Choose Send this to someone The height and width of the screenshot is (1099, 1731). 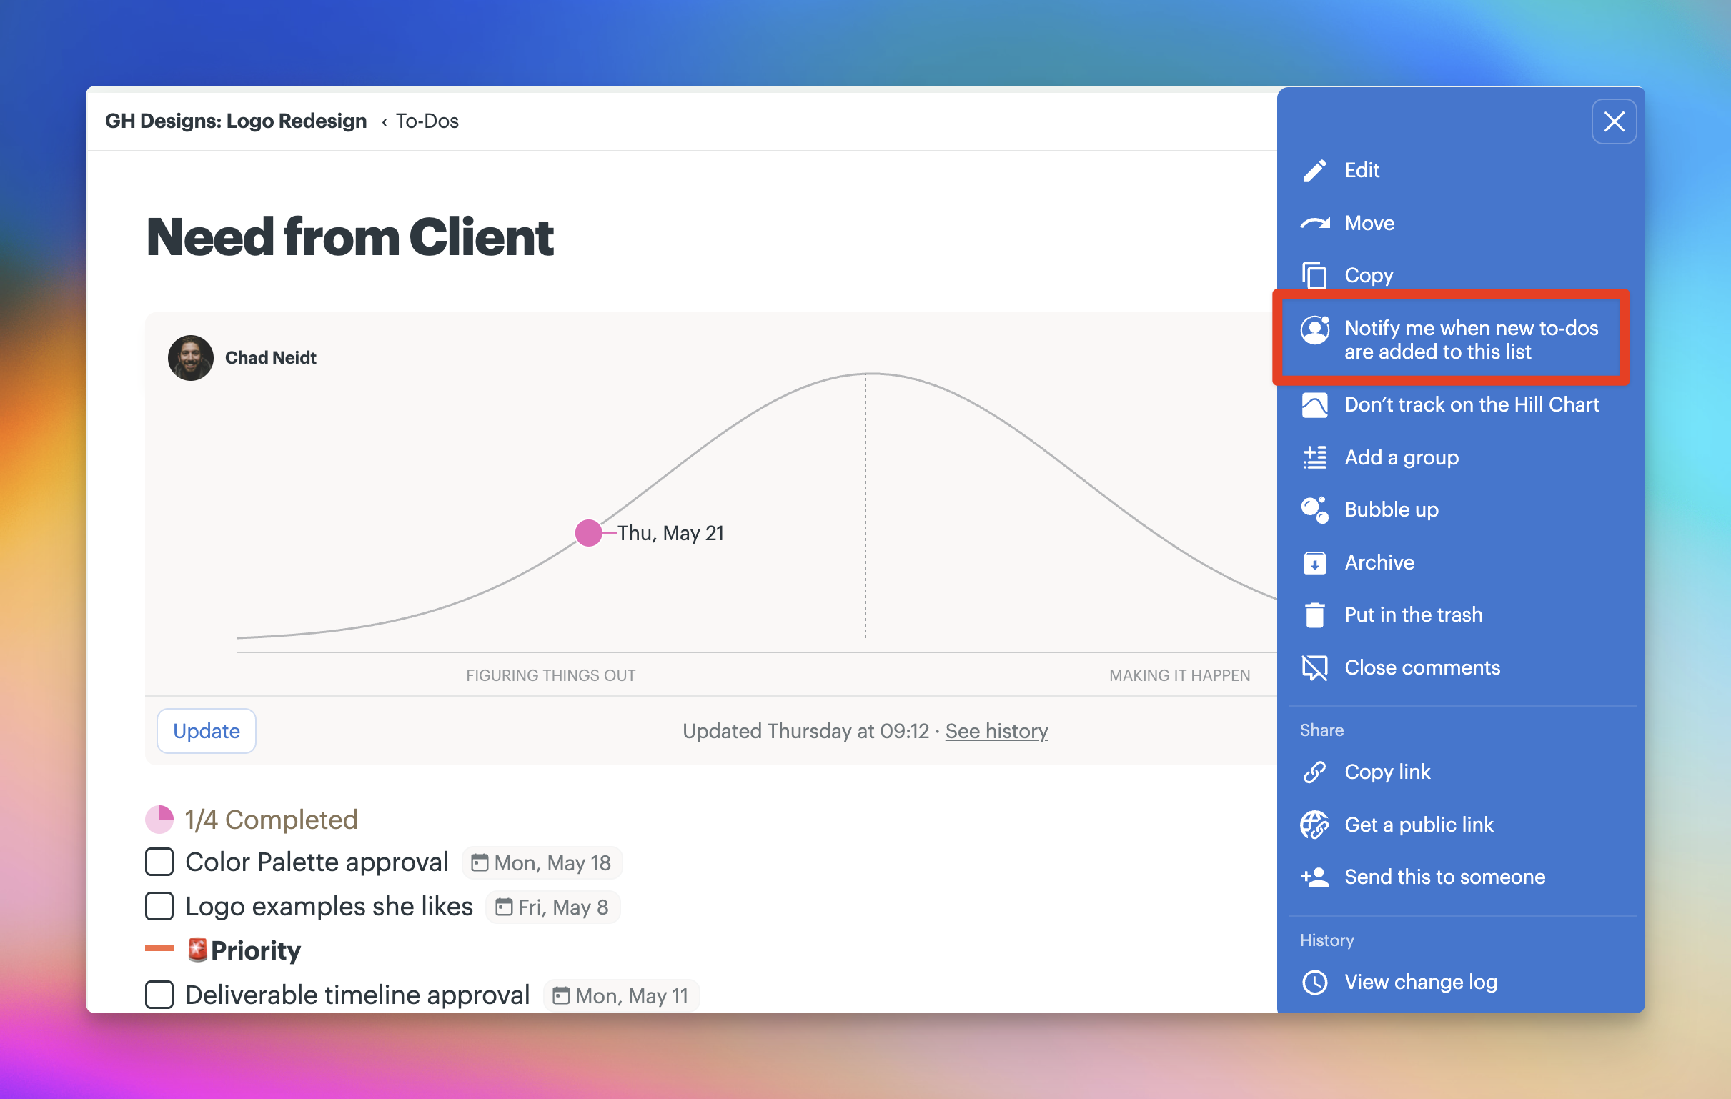(1444, 877)
